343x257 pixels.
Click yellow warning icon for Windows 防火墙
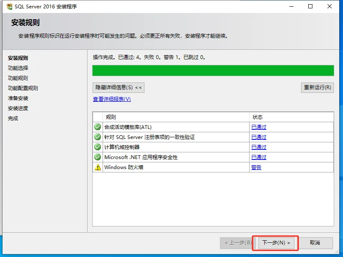pyautogui.click(x=98, y=167)
